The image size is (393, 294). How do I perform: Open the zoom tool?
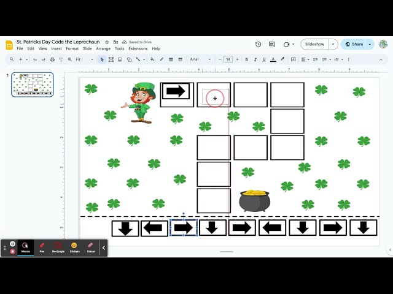pyautogui.click(x=69, y=59)
